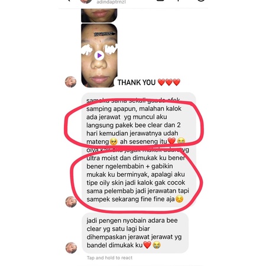Open the cropped lips photo at the top

99,15
